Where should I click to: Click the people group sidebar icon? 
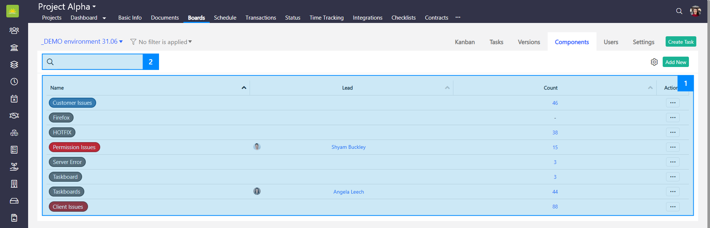pyautogui.click(x=14, y=30)
